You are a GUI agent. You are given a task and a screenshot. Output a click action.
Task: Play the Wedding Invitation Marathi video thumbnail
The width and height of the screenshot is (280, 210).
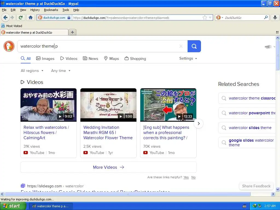tap(108, 105)
